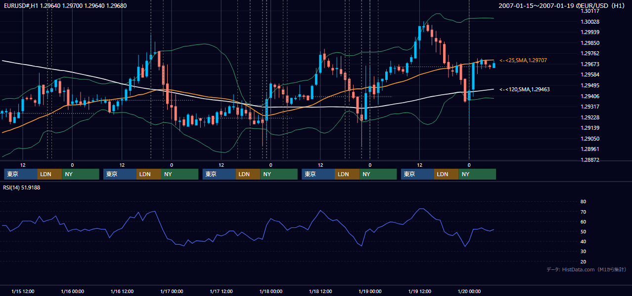632x296 pixels.
Task: Click price axis label 1.29939
Action: [x=589, y=33]
